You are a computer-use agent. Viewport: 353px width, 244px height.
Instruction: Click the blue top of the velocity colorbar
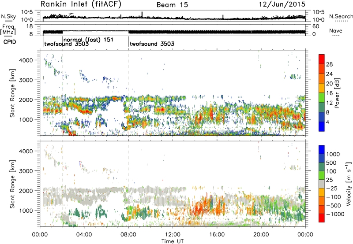322,149
